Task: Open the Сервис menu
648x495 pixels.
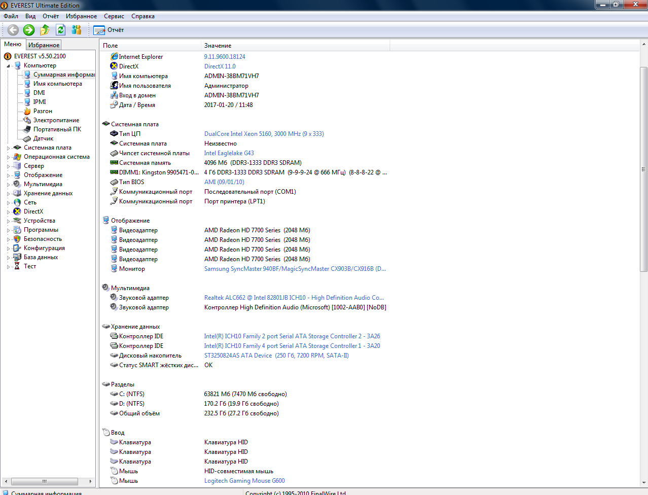Action: click(114, 16)
